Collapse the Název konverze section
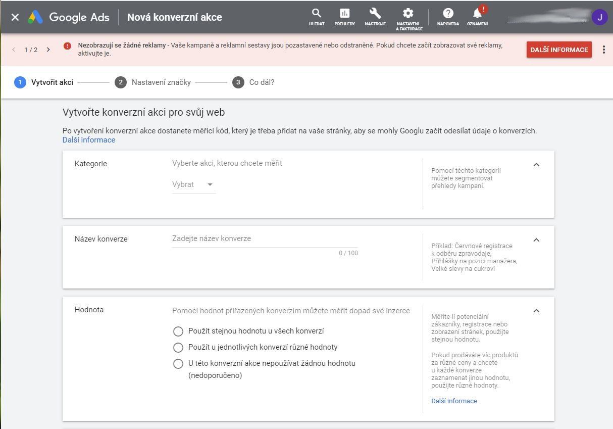613x429 pixels. [x=536, y=240]
